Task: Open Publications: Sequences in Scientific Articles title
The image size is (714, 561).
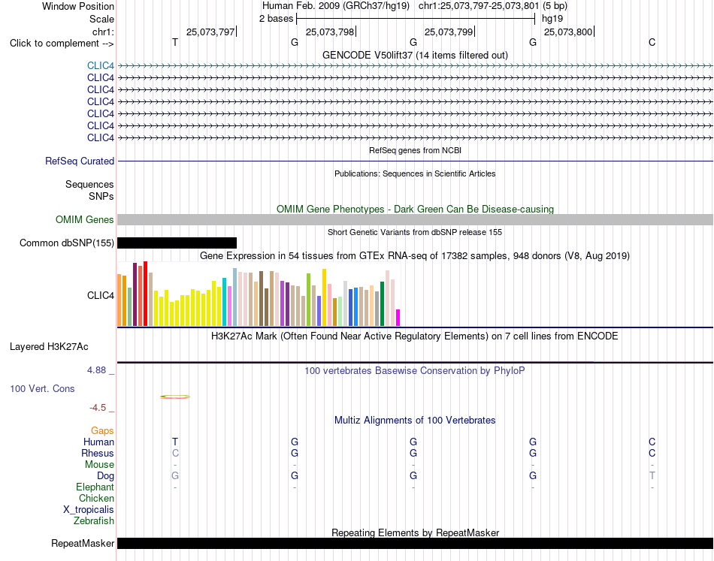Action: point(415,173)
